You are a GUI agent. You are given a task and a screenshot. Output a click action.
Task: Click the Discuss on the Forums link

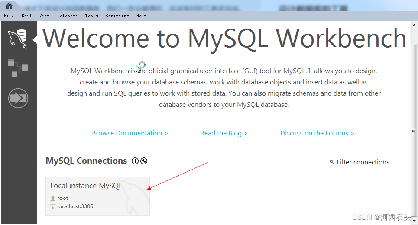point(317,133)
